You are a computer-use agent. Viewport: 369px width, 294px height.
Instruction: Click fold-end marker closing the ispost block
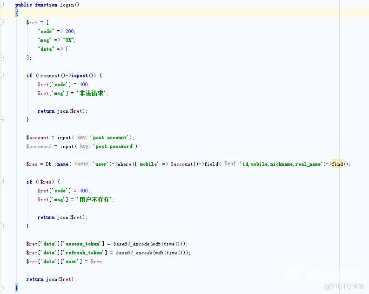(x=2, y=120)
